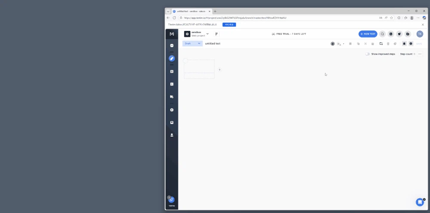The height and width of the screenshot is (213, 430).
Task: Click the browser back arrow
Action: point(168,18)
